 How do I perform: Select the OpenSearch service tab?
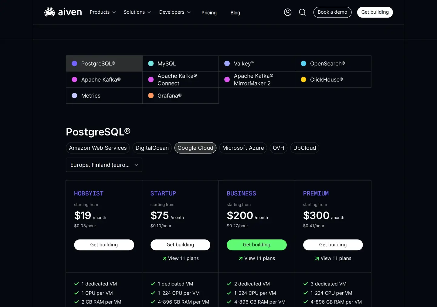point(333,64)
